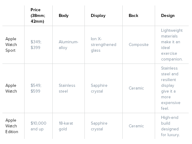Select the Body column header
Screen dimensions: 192x144
coord(64,15)
